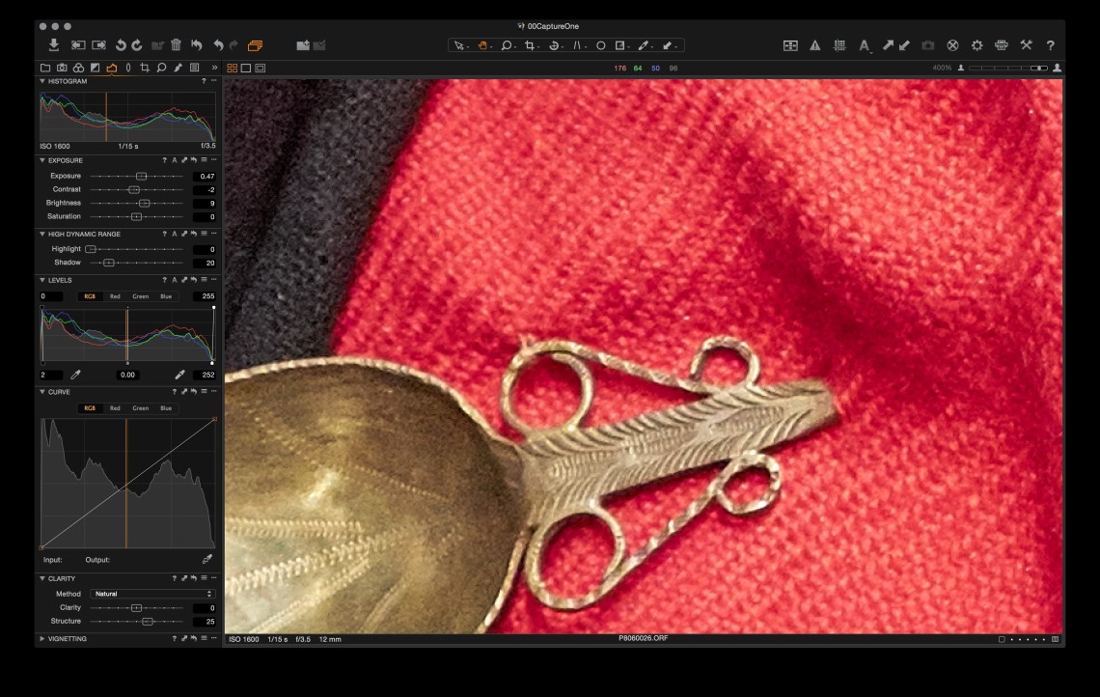Pick shadow point eyedropper in Levels

tap(76, 375)
